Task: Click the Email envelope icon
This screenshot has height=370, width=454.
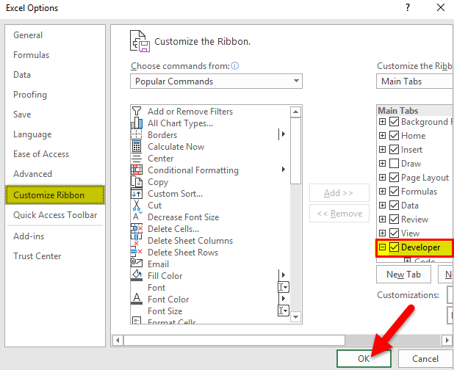Action: pos(137,263)
